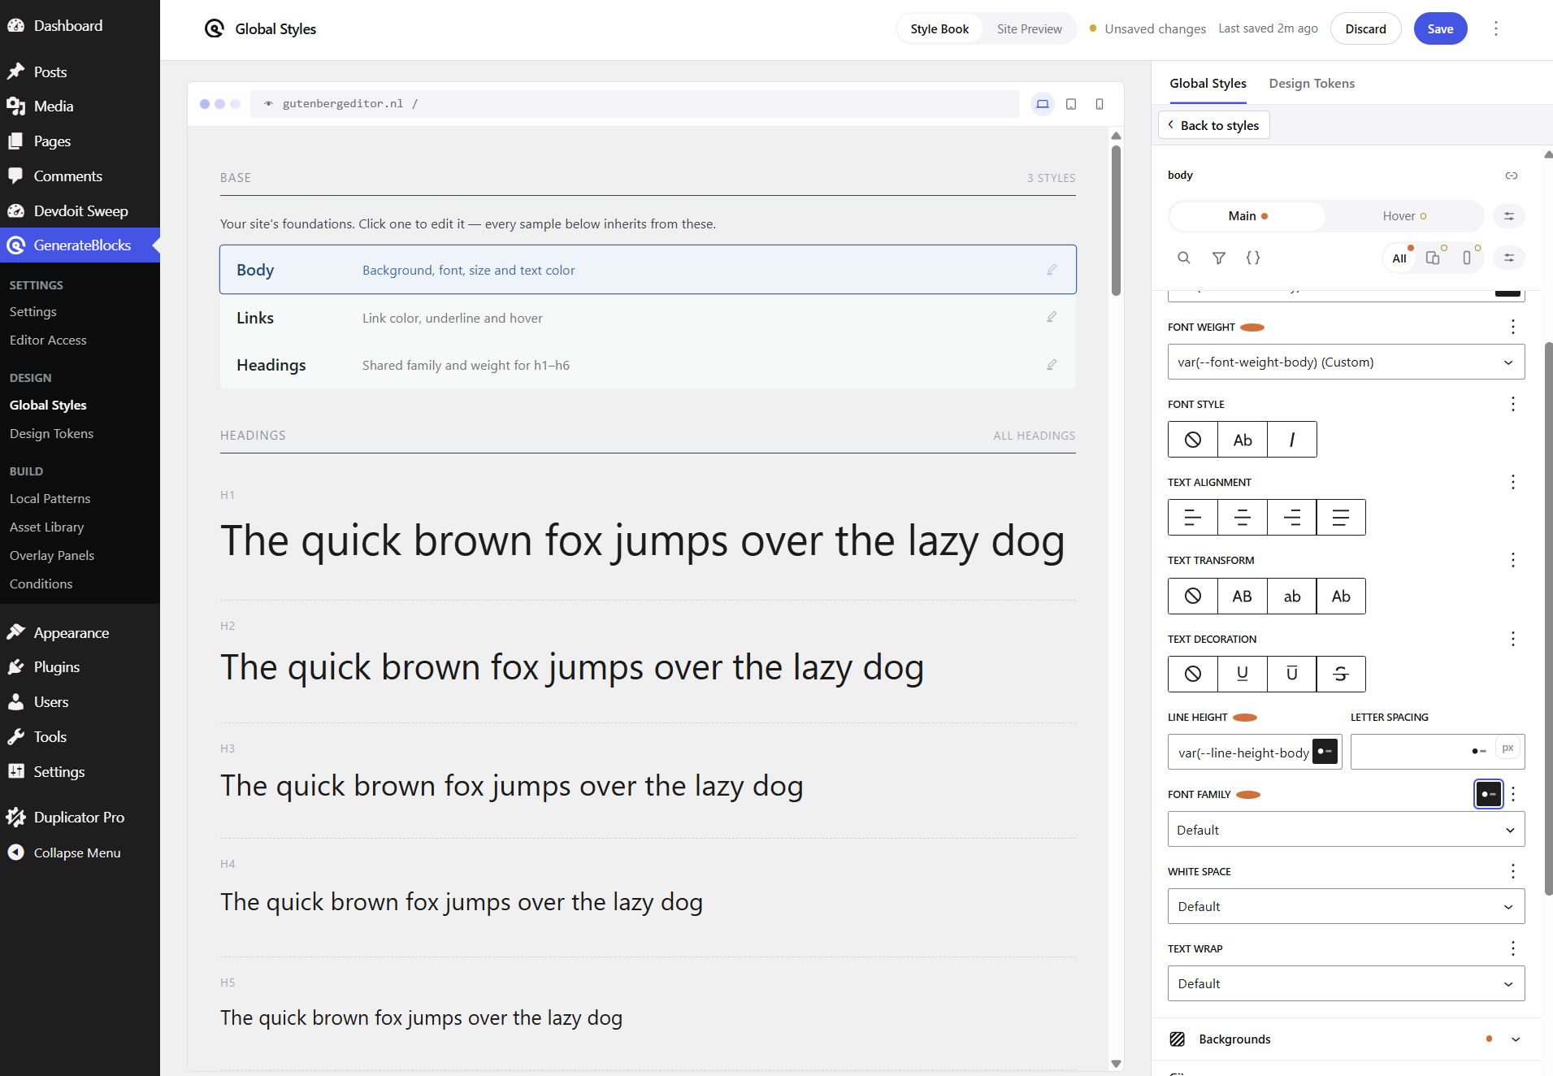Click the link icon beside body selector
Image resolution: width=1553 pixels, height=1076 pixels.
click(1512, 176)
